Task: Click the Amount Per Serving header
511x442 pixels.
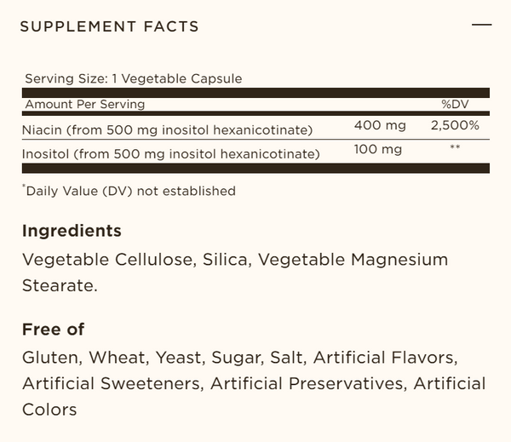Action: [x=85, y=104]
